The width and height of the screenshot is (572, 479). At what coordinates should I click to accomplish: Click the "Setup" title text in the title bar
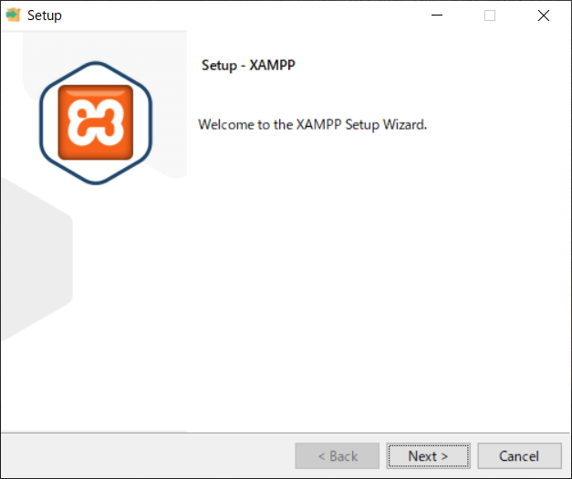tap(45, 16)
